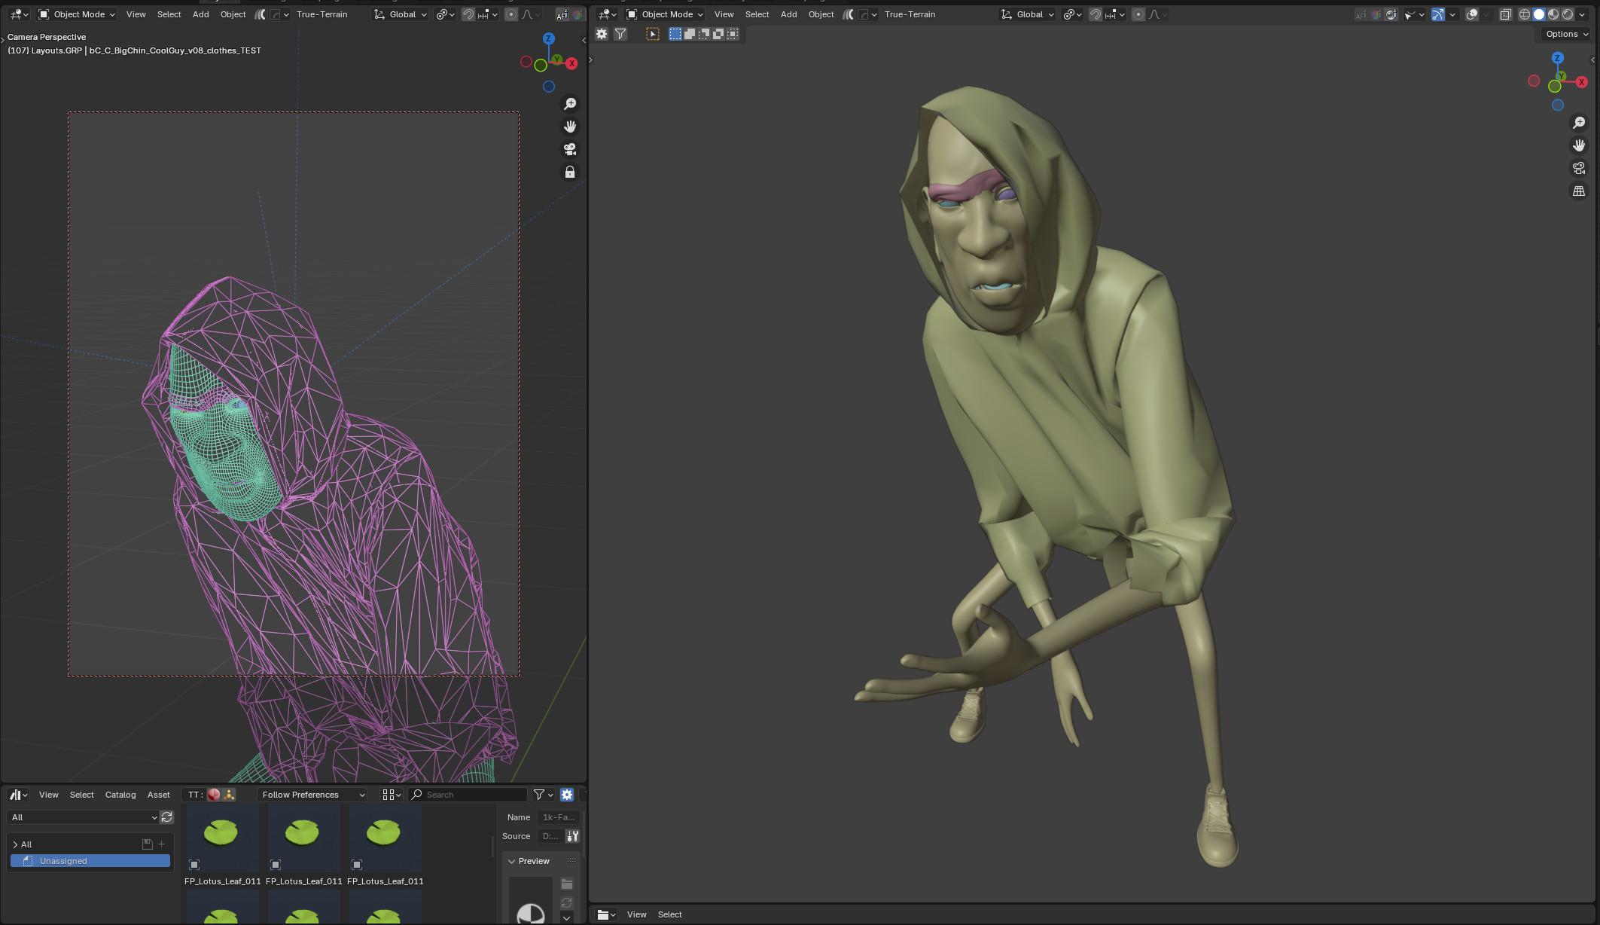Click orange nodes TT icon in asset browser

click(x=229, y=795)
